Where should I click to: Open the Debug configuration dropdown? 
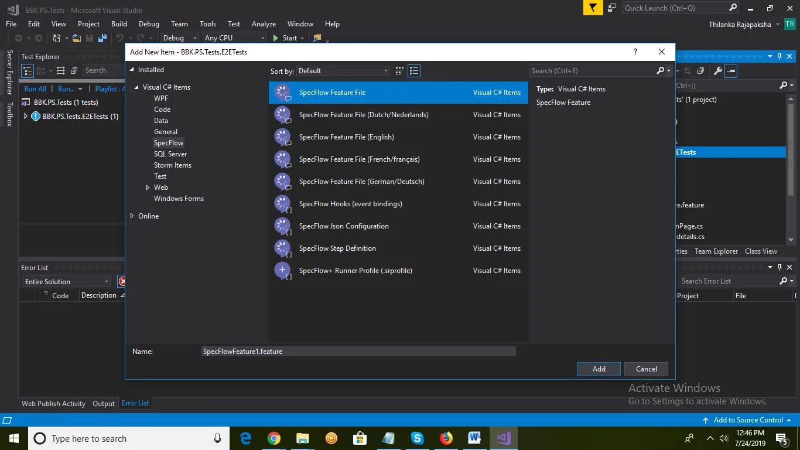click(x=180, y=38)
